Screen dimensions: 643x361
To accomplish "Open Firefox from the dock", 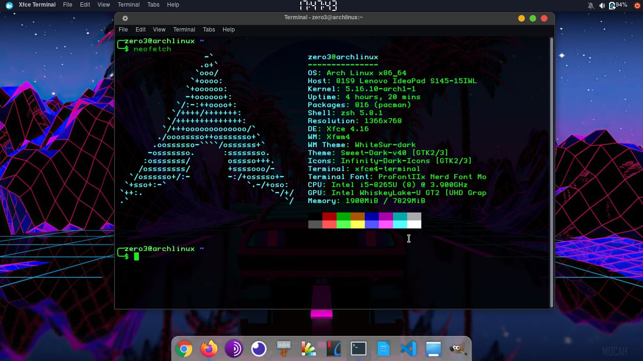I will tap(209, 349).
